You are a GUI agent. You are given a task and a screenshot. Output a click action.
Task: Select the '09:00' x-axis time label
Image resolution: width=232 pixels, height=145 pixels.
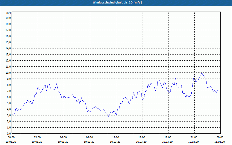pyautogui.click(x=90, y=137)
